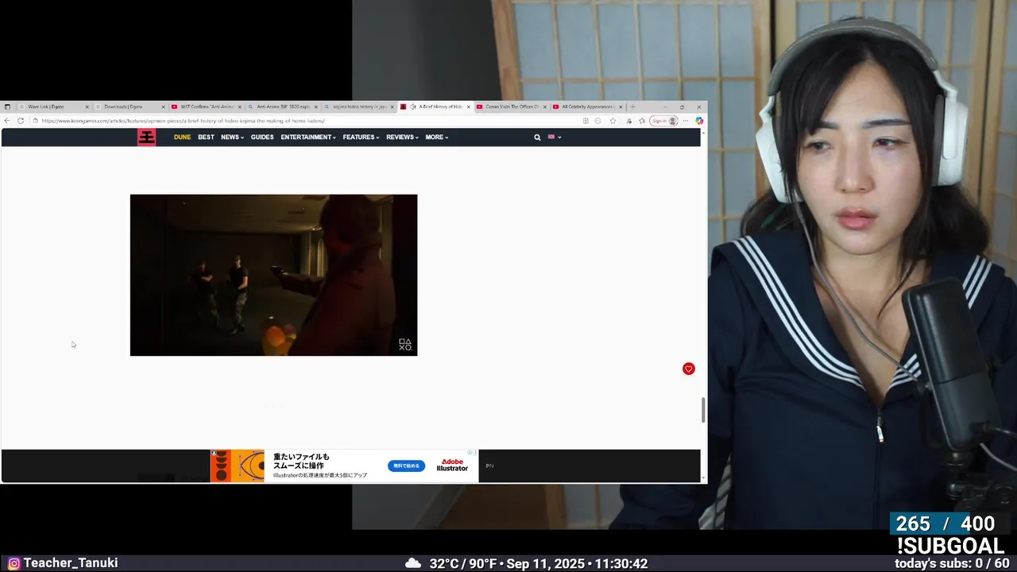
Task: Close the Conan Visits The Offices tab
Action: 544,106
